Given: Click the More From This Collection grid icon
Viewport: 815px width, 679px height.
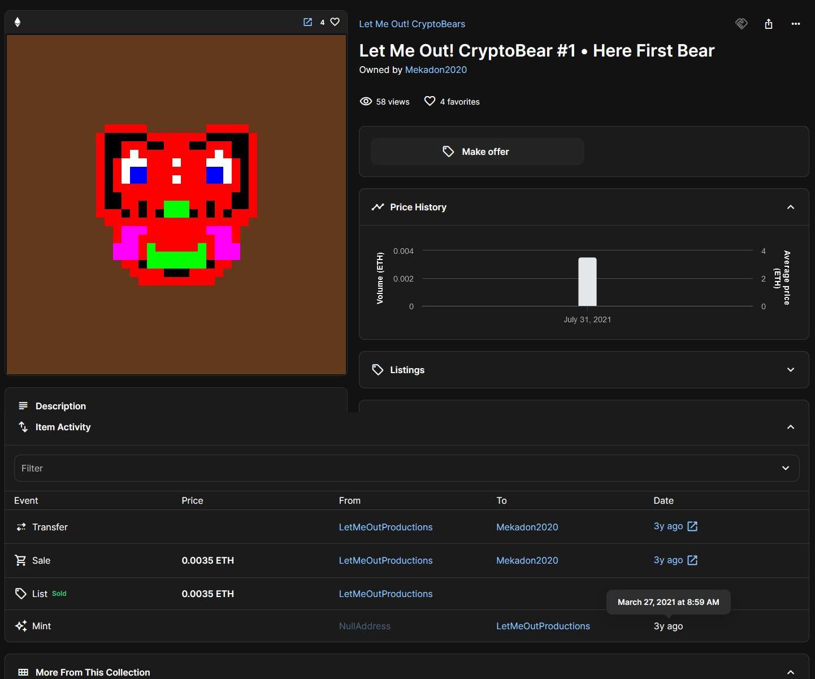Looking at the screenshot, I should click(23, 672).
